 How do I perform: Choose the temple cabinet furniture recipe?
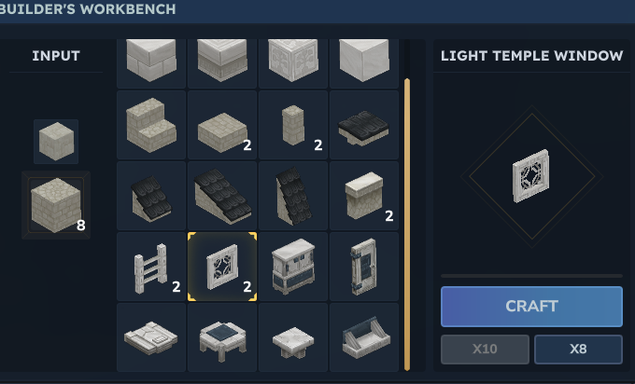click(x=293, y=267)
